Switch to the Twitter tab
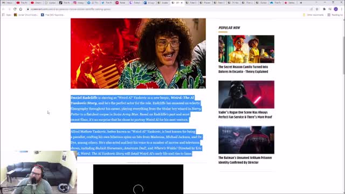The image size is (345, 194). pos(107,3)
